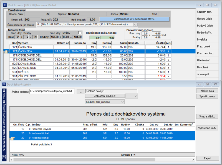Click the MaP Express window title icon
The height and width of the screenshot is (165, 222).
5,5
